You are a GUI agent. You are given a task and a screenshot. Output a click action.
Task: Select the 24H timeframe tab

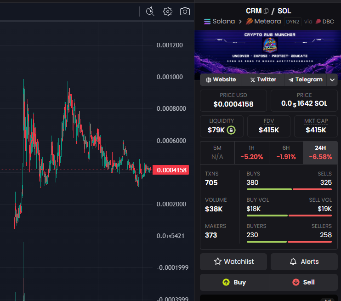tap(320, 153)
